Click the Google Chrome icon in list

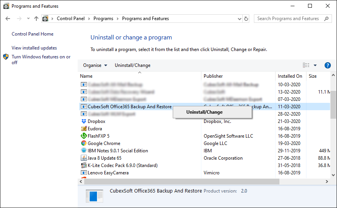(x=83, y=143)
